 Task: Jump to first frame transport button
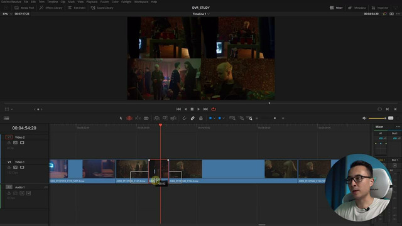[x=178, y=109]
